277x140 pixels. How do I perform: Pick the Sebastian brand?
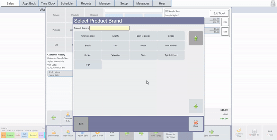coord(116,55)
